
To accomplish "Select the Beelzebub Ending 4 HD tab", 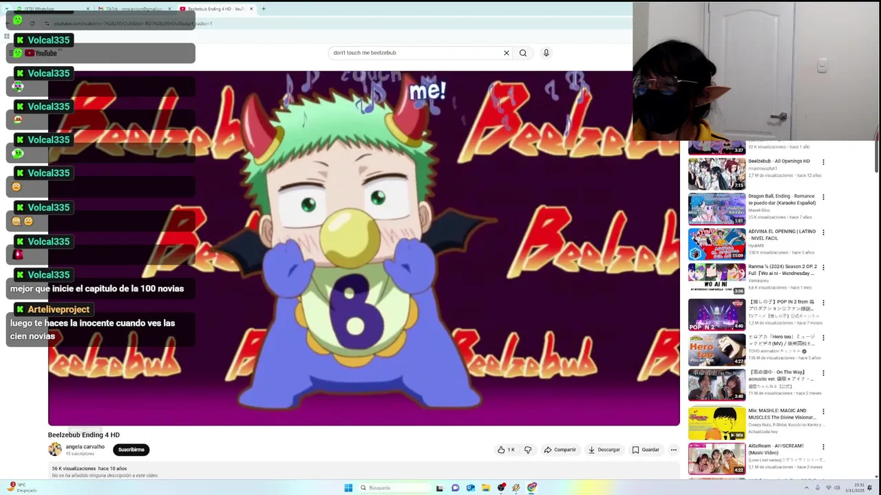I will (215, 9).
